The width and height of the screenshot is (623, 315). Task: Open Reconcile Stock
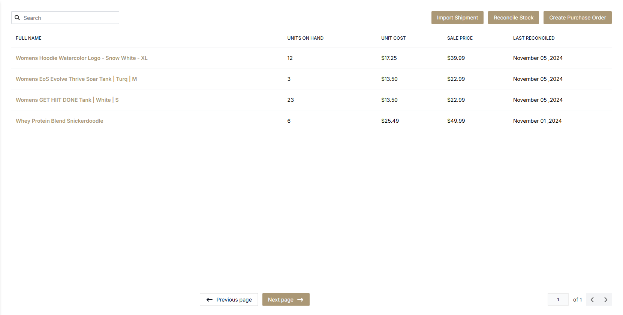(x=513, y=18)
